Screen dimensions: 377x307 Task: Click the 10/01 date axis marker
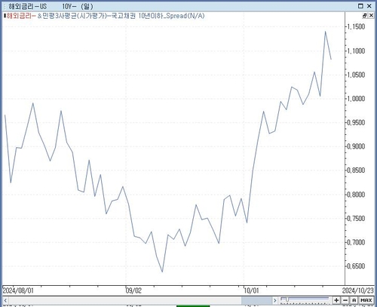[x=251, y=290]
